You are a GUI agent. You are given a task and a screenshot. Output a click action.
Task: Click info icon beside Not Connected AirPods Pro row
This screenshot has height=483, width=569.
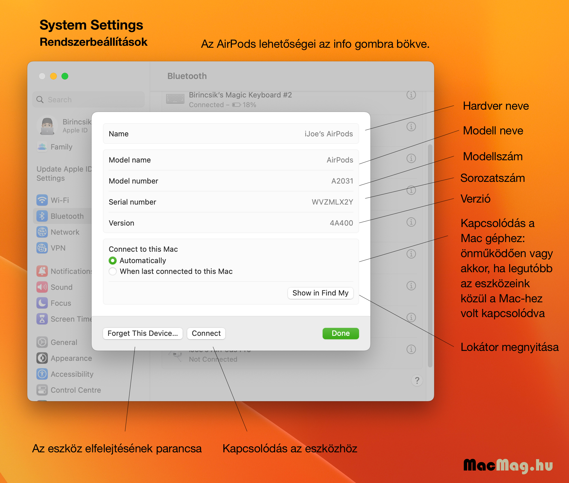(411, 349)
